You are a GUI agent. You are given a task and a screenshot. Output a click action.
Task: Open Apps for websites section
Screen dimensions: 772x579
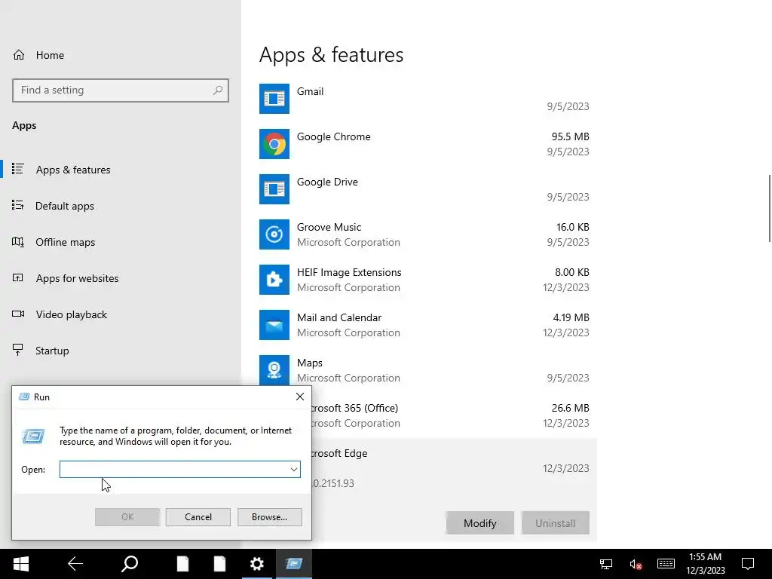[x=66, y=278]
